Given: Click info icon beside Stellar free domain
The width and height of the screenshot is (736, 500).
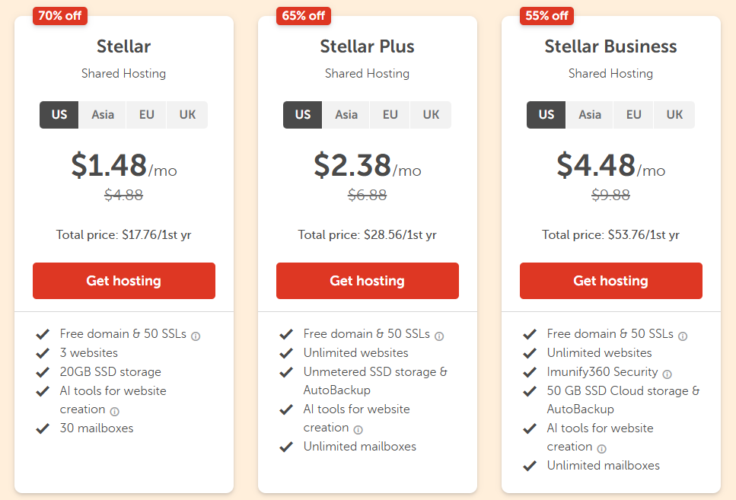Looking at the screenshot, I should (x=196, y=336).
